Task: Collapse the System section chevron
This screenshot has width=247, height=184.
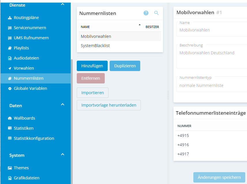Action: 63,155
